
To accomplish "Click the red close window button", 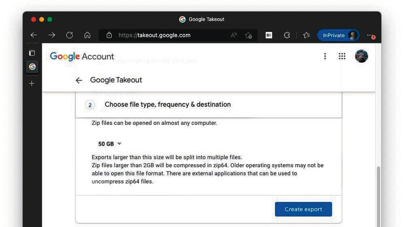I will click(x=33, y=20).
